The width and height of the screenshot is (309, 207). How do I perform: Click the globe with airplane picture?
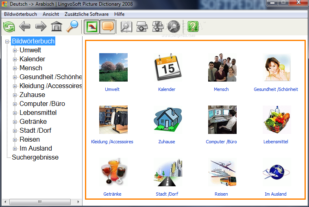pos(277,172)
